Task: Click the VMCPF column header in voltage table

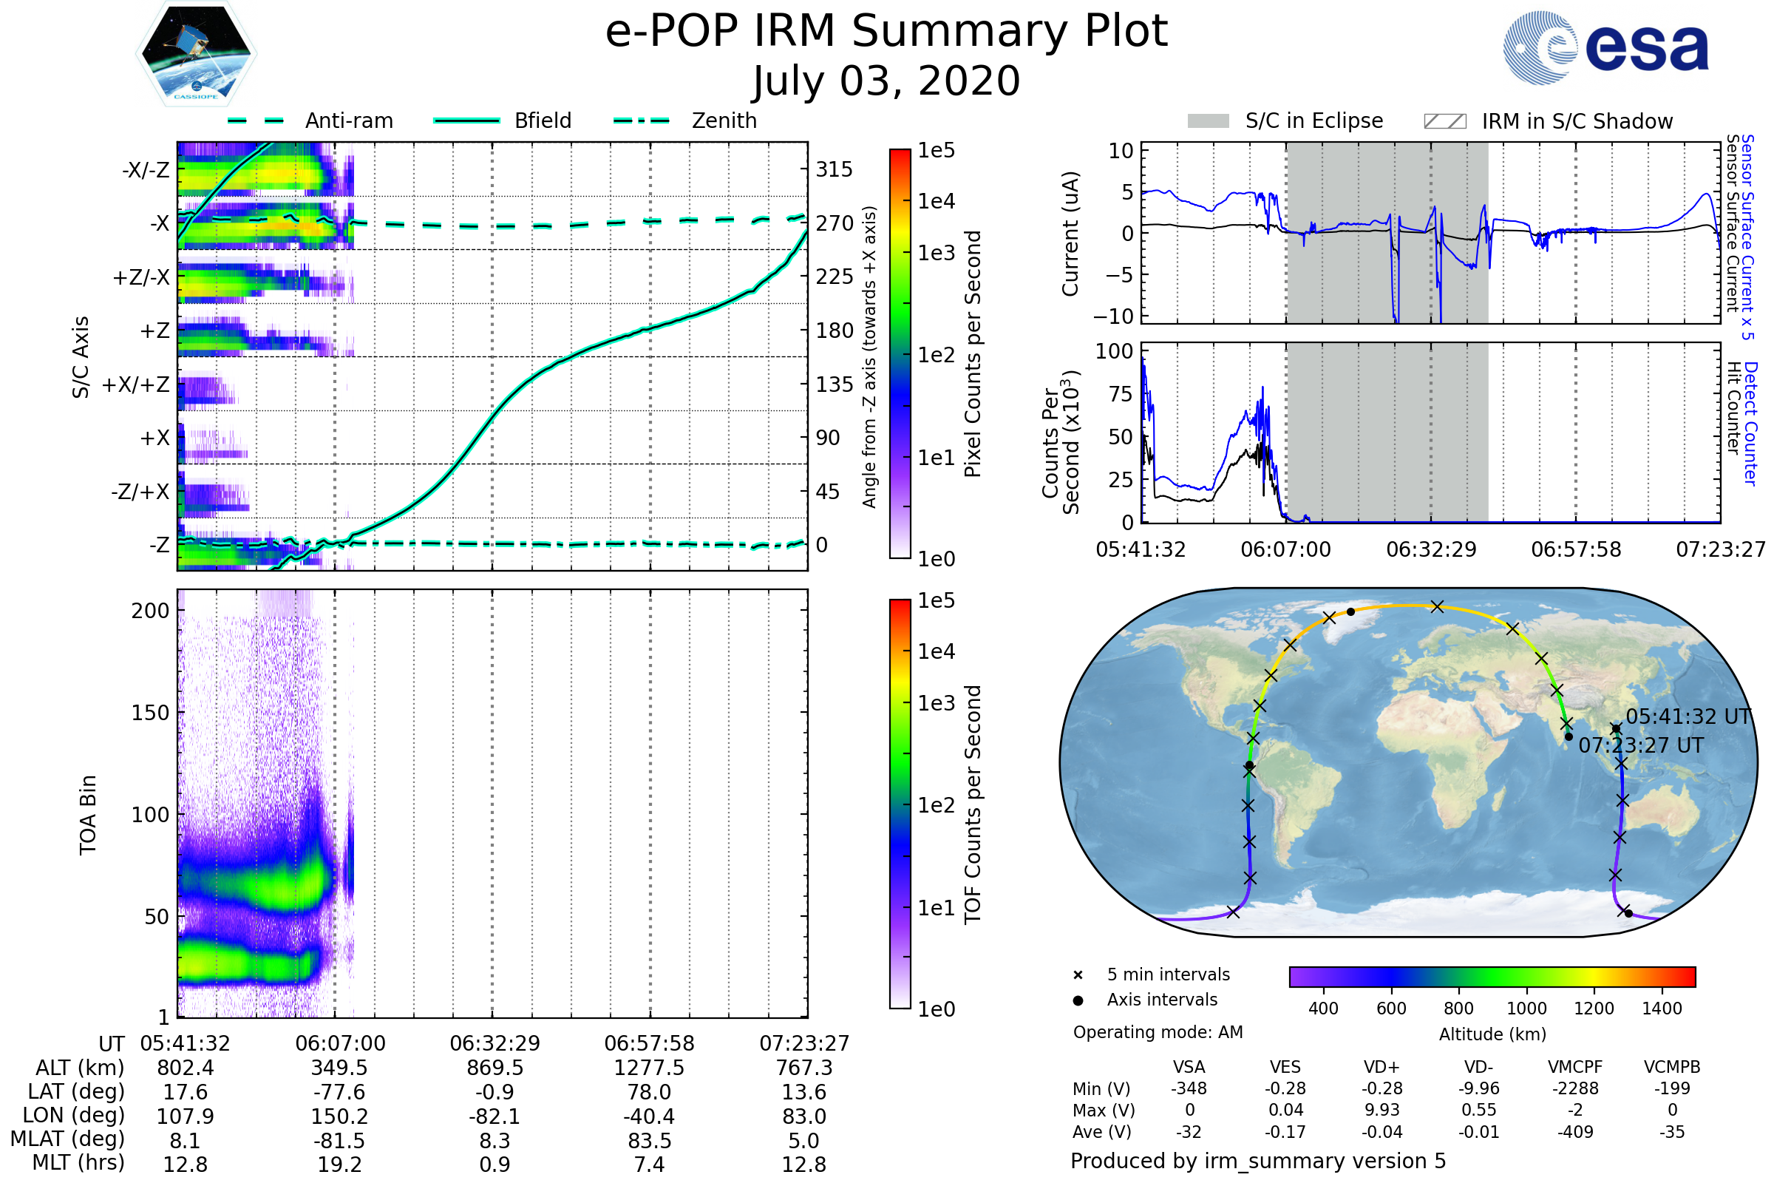Action: pyautogui.click(x=1575, y=1067)
